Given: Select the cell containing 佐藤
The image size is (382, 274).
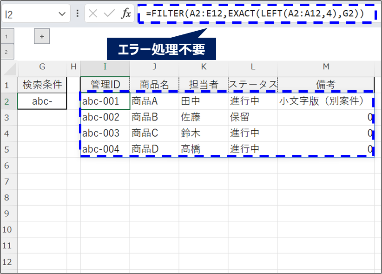Looking at the screenshot, I should coord(204,117).
